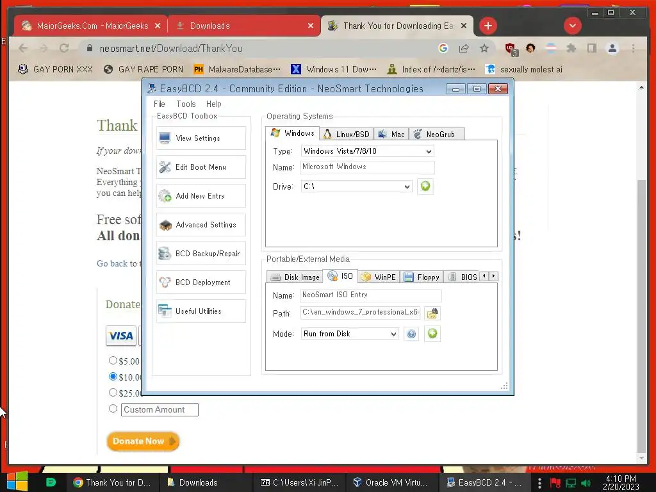This screenshot has width=656, height=492.
Task: Select the ISO media tab
Action: tap(340, 276)
